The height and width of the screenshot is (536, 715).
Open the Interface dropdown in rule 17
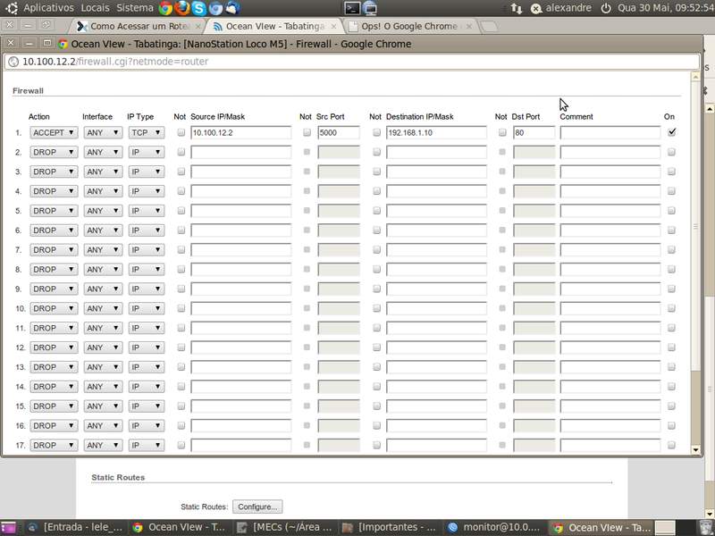(x=103, y=445)
